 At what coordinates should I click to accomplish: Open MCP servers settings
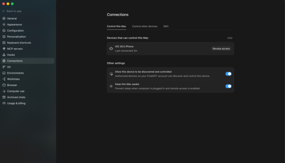click(28, 49)
